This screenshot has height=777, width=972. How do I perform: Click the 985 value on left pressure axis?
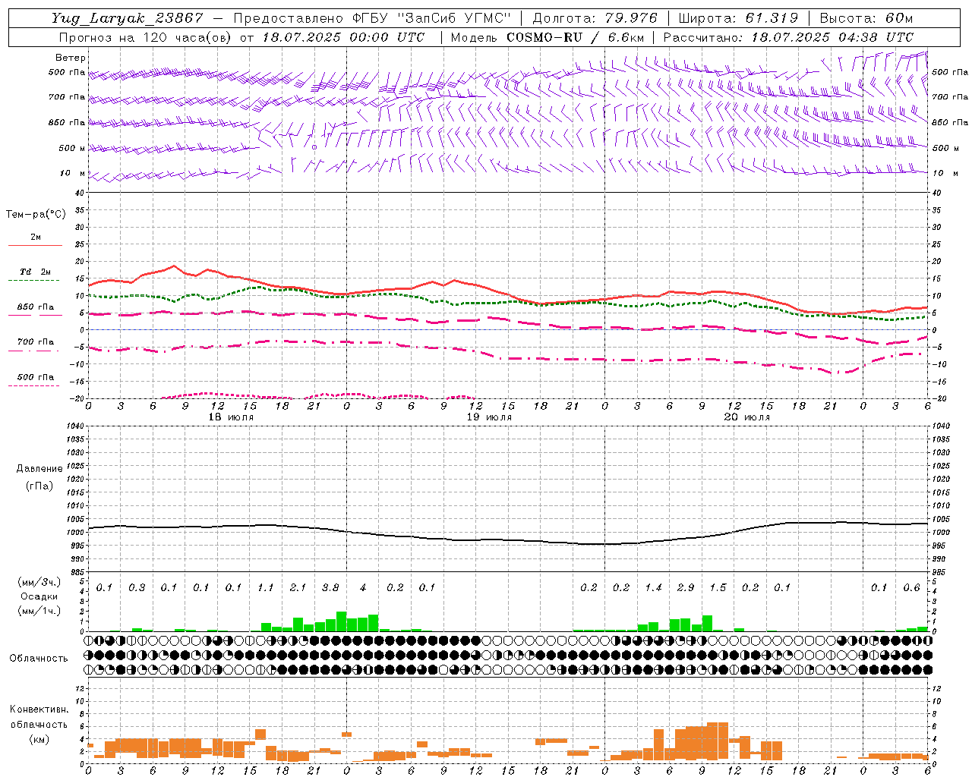pyautogui.click(x=77, y=571)
